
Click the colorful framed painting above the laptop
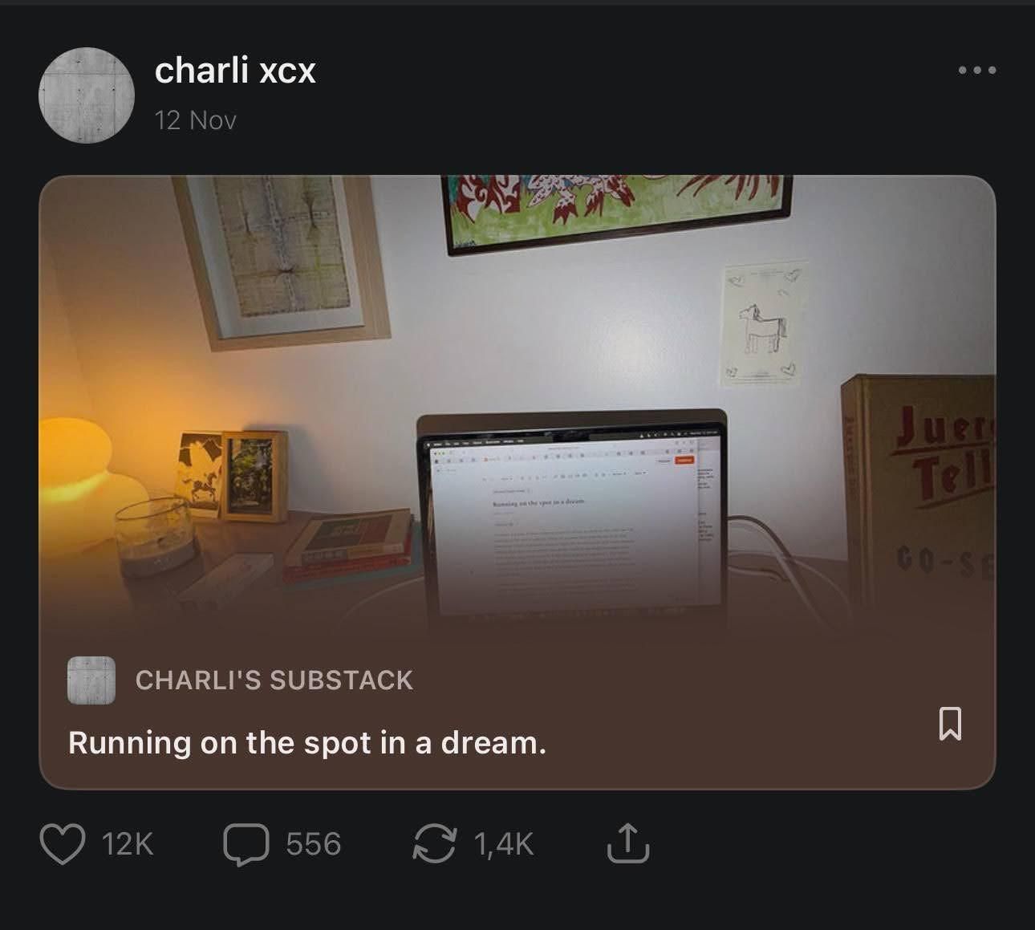point(616,210)
